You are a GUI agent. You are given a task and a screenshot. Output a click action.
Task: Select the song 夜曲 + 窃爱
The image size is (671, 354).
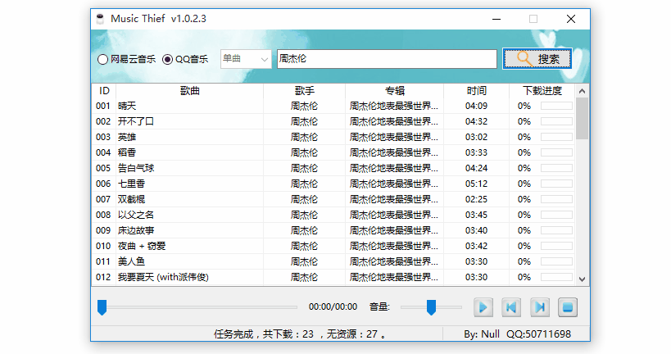pos(142,246)
